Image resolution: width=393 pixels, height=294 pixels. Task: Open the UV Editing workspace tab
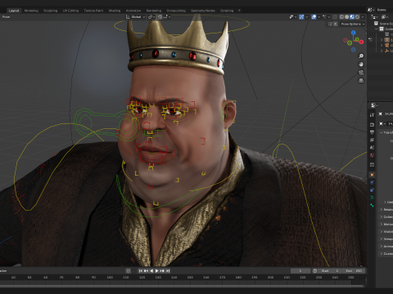click(x=70, y=11)
